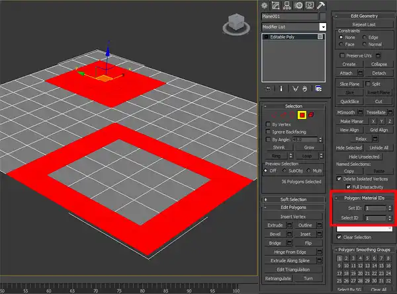Open the Modifier List dropdown
Image resolution: width=397 pixels, height=294 pixels.
[x=323, y=27]
